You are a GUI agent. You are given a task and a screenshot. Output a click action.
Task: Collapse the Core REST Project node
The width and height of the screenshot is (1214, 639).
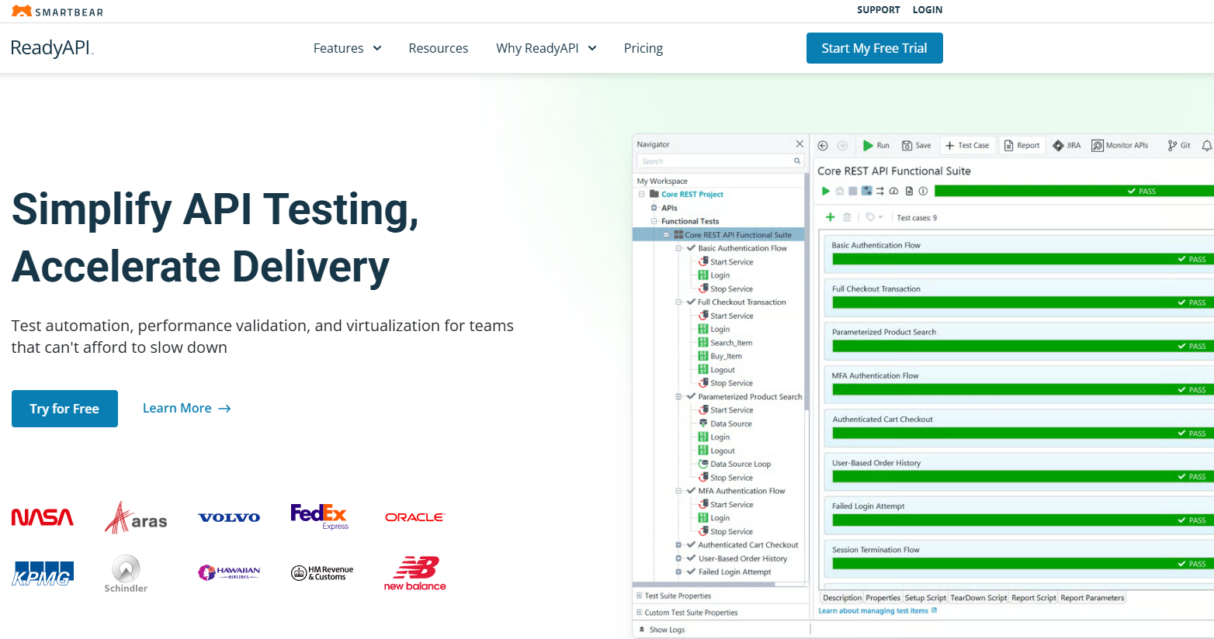(642, 195)
